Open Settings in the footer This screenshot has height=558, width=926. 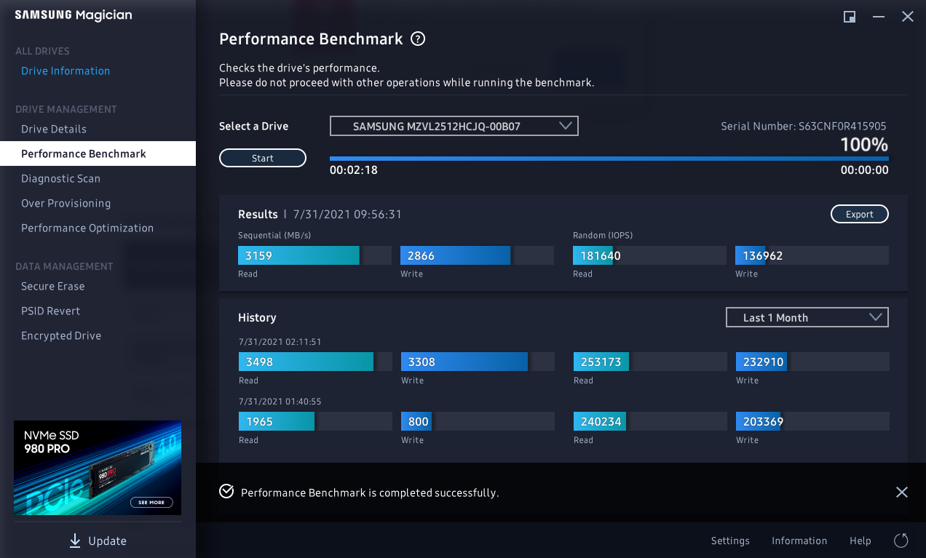pyautogui.click(x=730, y=541)
